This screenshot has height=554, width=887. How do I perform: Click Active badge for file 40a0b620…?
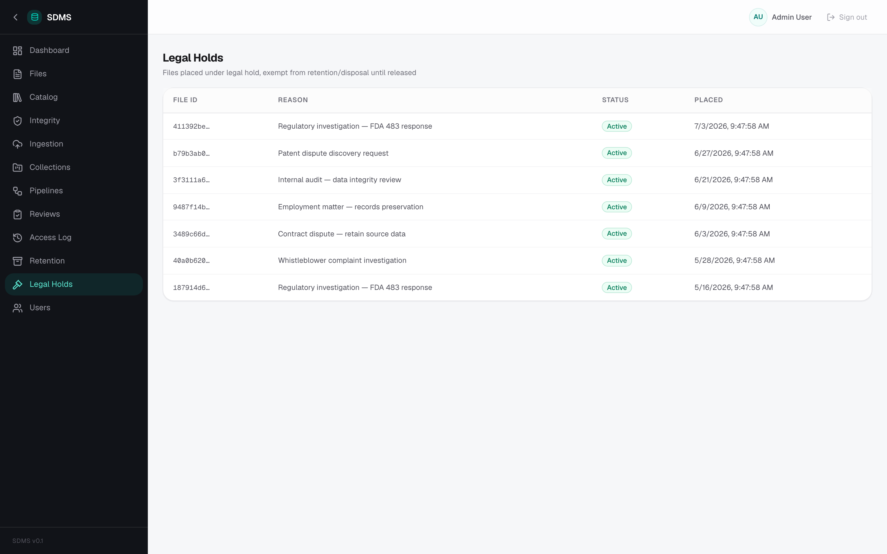617,260
